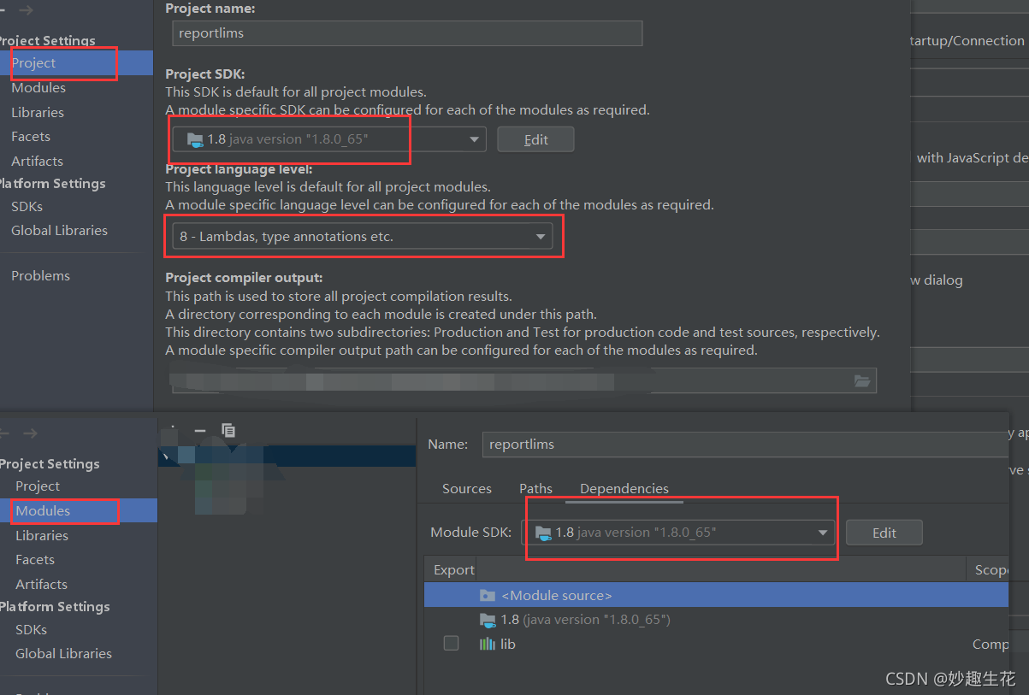This screenshot has height=695, width=1029.
Task: Click the Name input field showing reportlims
Action: pos(744,444)
